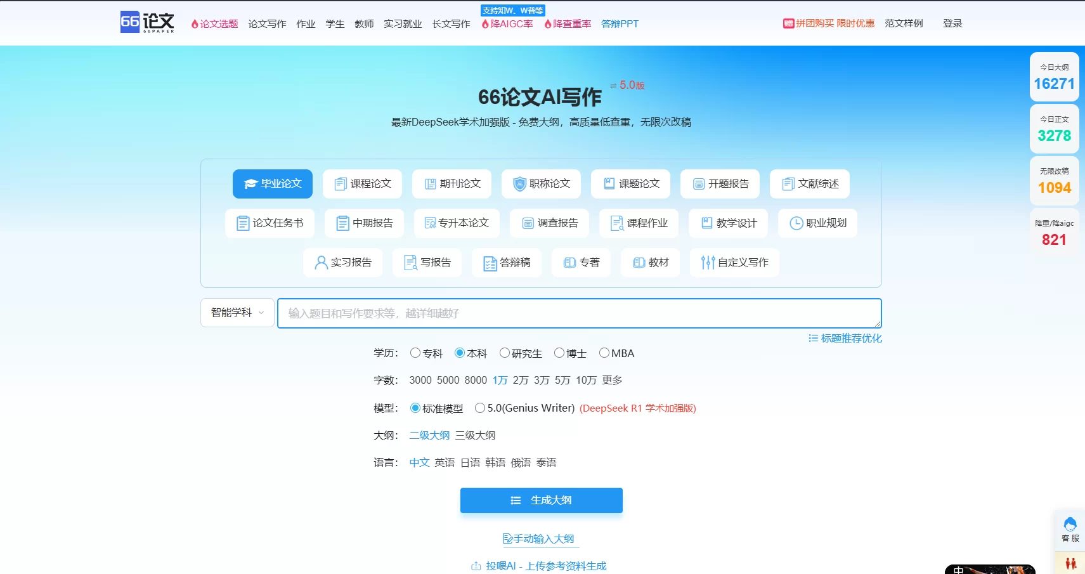Open 教师 navigation menu

click(x=364, y=23)
